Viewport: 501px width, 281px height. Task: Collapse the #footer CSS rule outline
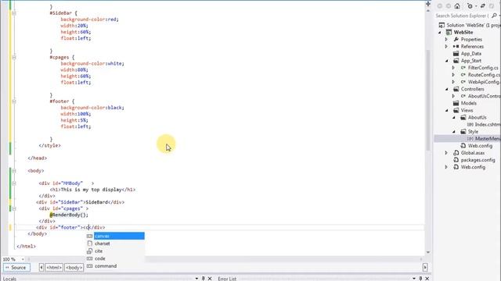(x=14, y=101)
